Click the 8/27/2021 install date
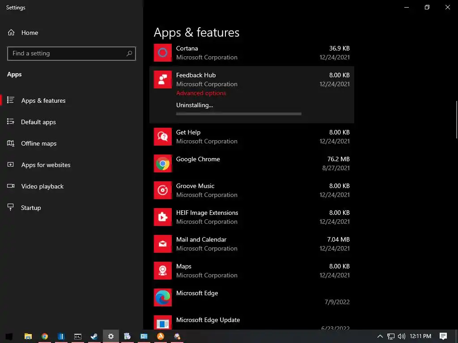Viewport: 458px width, 343px height. click(336, 168)
